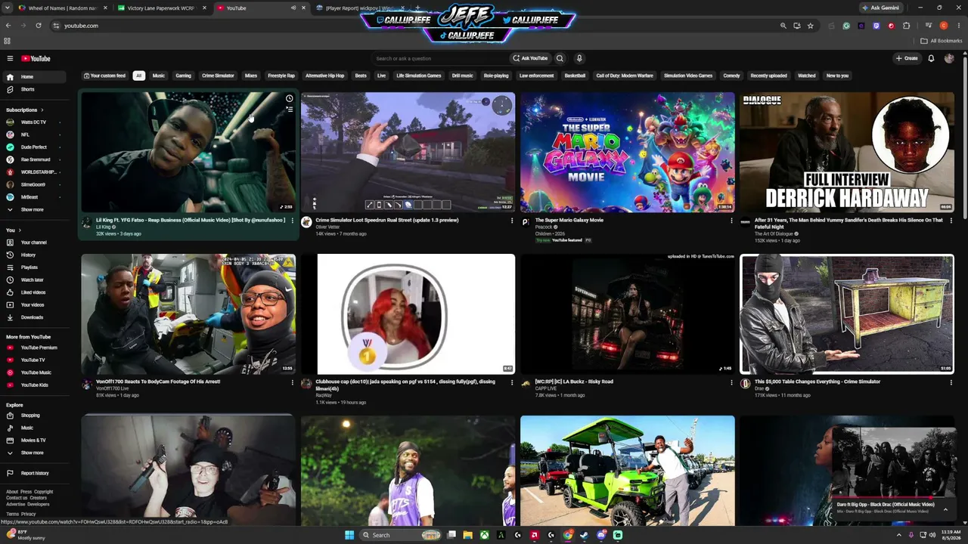Click the YouTube search input field

(x=440, y=58)
